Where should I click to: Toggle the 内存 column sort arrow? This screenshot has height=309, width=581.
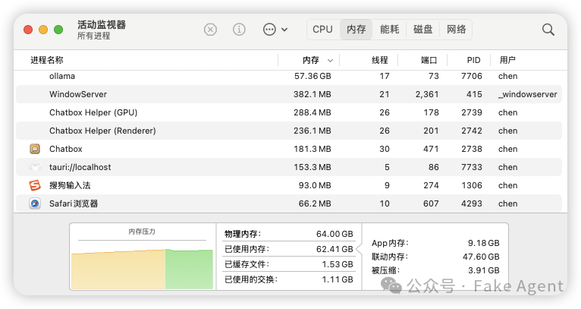pyautogui.click(x=330, y=61)
